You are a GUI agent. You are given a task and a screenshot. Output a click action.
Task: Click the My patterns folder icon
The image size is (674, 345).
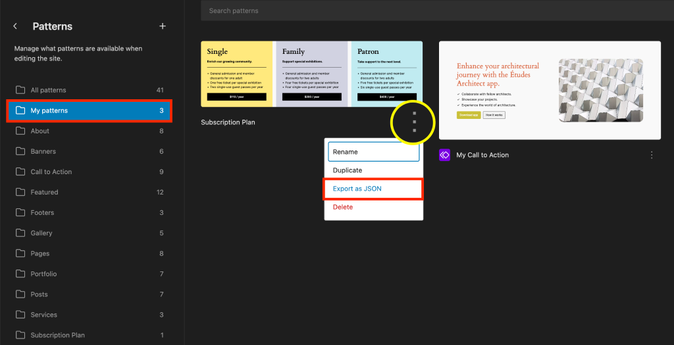[x=20, y=110]
